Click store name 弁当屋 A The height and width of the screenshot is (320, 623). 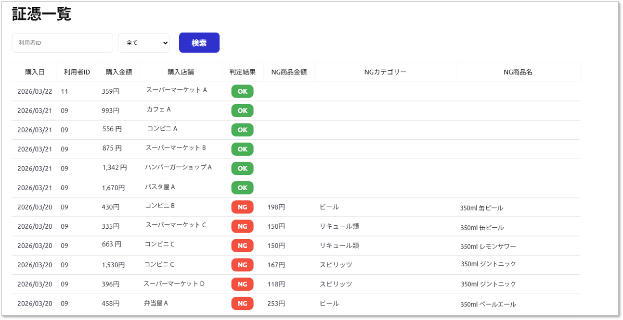pos(156,303)
